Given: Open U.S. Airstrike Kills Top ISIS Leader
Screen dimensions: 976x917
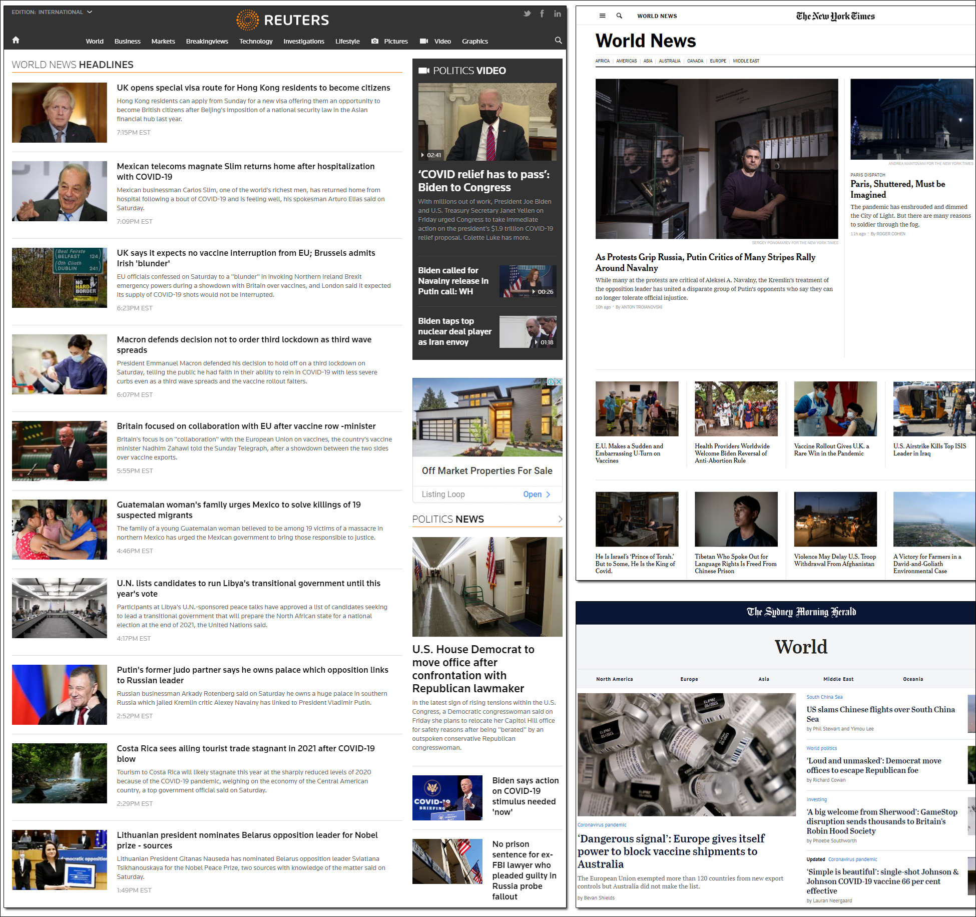Looking at the screenshot, I should [x=929, y=449].
